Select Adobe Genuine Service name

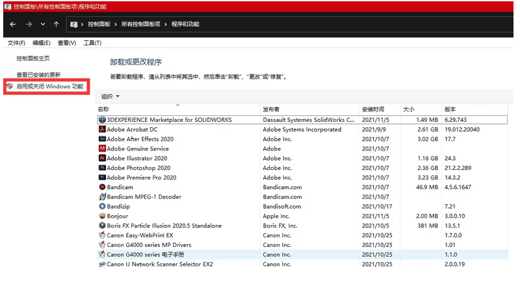(138, 148)
